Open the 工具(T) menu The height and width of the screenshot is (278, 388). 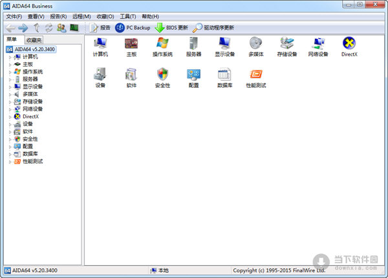[x=128, y=17]
